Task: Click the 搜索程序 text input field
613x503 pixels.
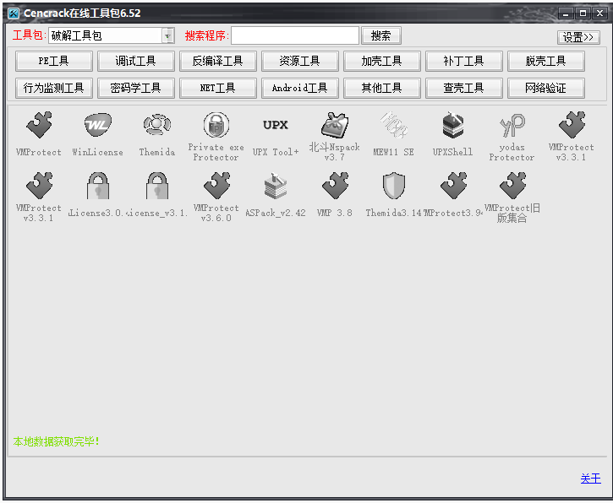Action: (294, 35)
